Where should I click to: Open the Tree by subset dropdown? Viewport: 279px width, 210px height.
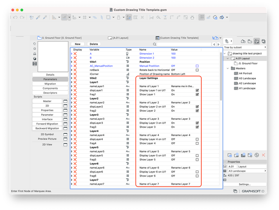245,47
